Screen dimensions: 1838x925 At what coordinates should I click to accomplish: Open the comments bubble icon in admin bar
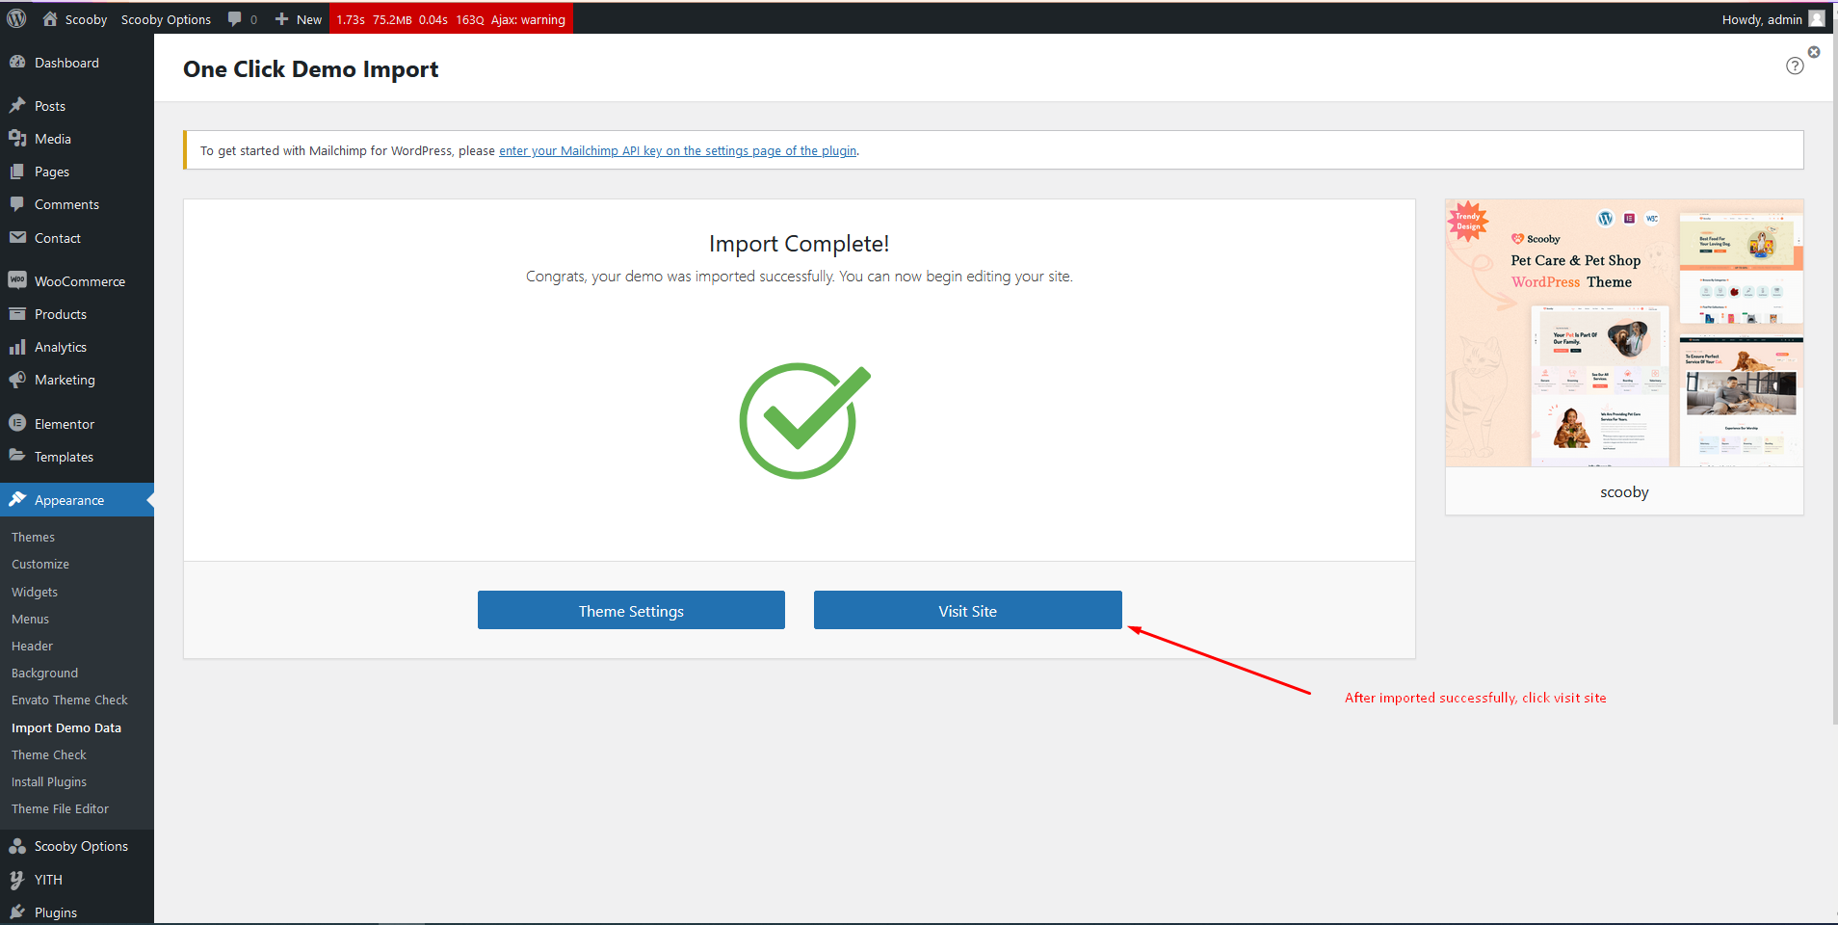234,19
